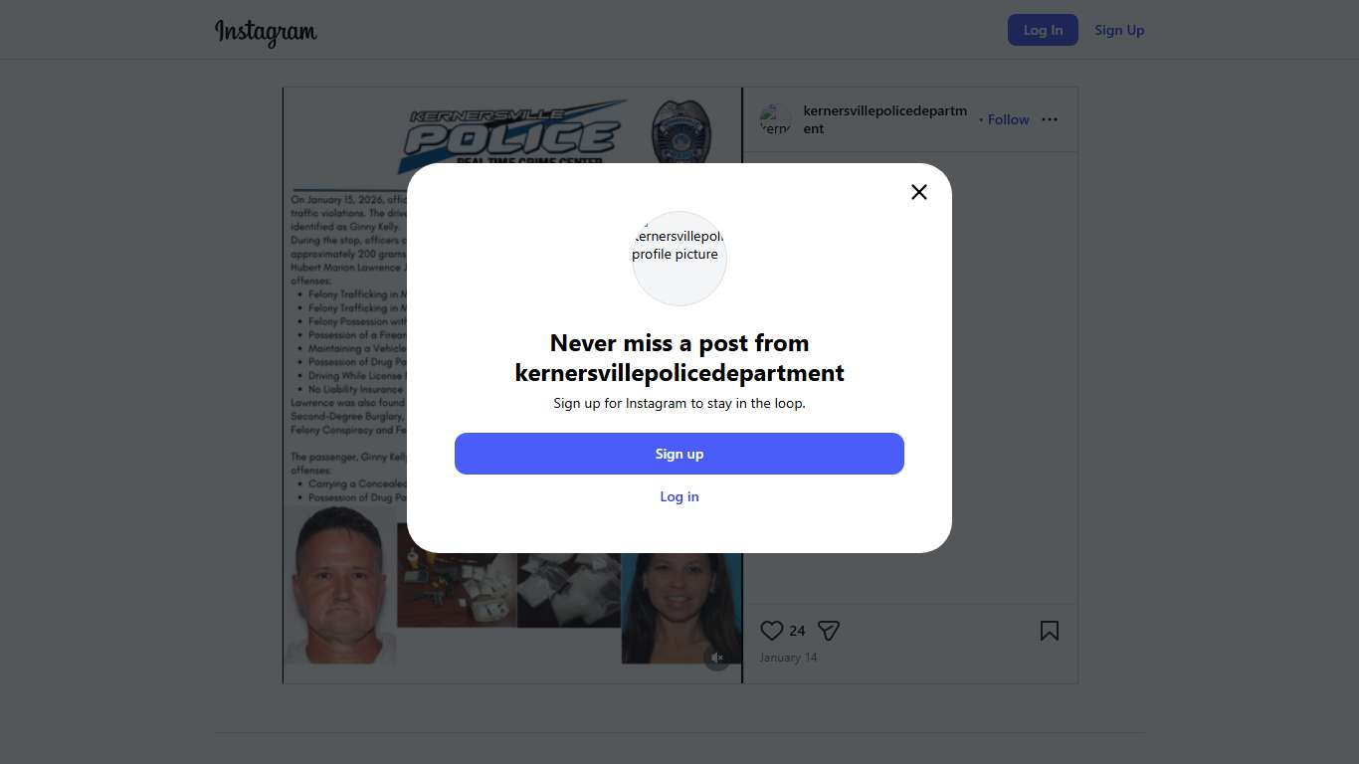Close the sign-up popup with X
The image size is (1359, 764).
(x=919, y=192)
